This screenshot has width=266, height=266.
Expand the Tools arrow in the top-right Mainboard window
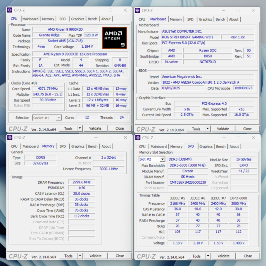pos(208,129)
